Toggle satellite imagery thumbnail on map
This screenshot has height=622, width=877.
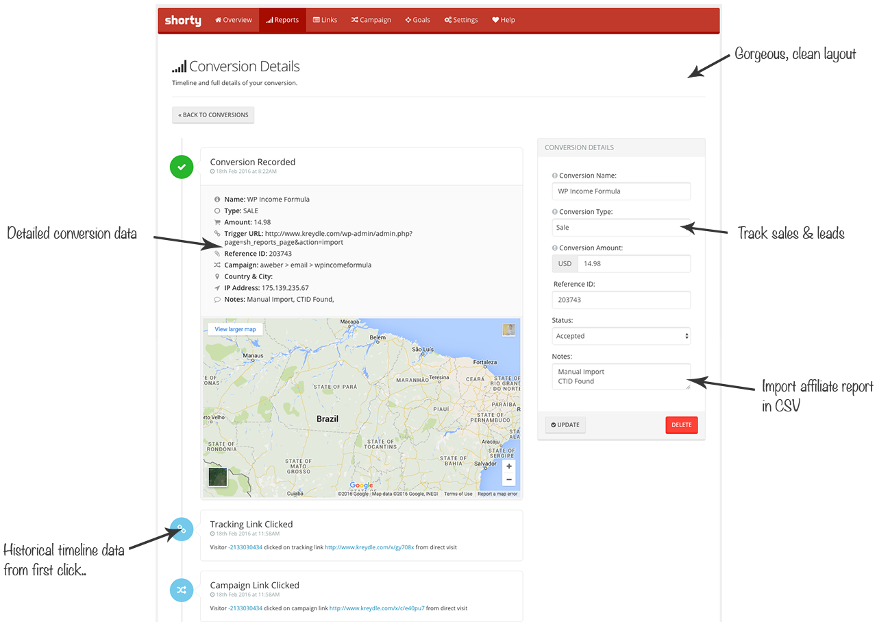(217, 477)
